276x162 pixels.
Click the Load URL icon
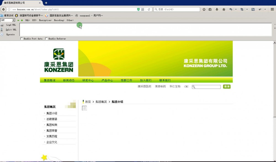tap(2, 25)
